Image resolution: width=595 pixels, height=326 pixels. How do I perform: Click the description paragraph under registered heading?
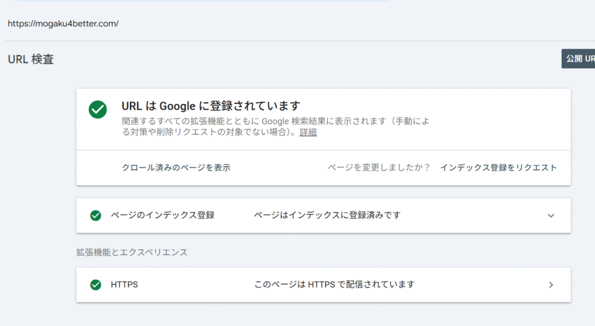point(275,126)
